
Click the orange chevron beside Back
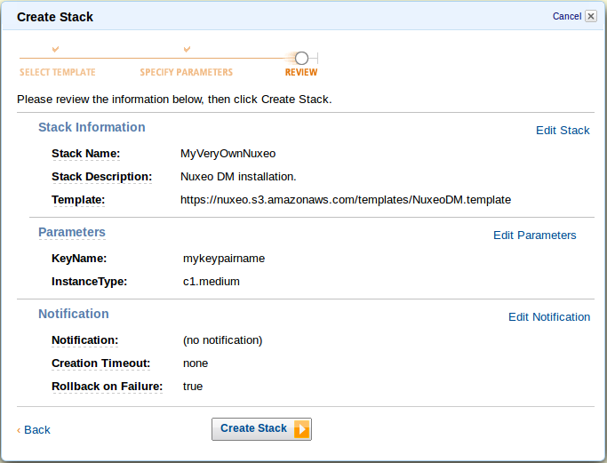pos(19,430)
